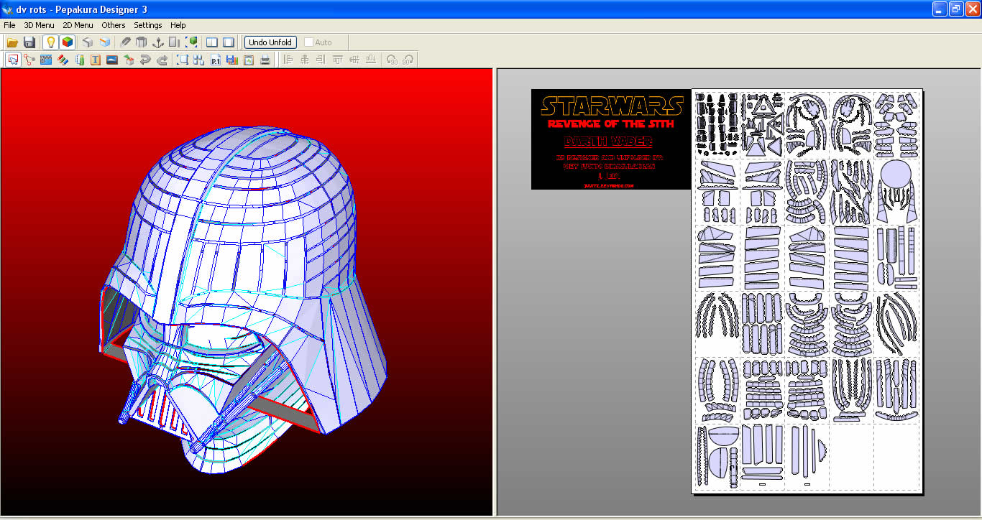Open the File menu

coord(9,25)
